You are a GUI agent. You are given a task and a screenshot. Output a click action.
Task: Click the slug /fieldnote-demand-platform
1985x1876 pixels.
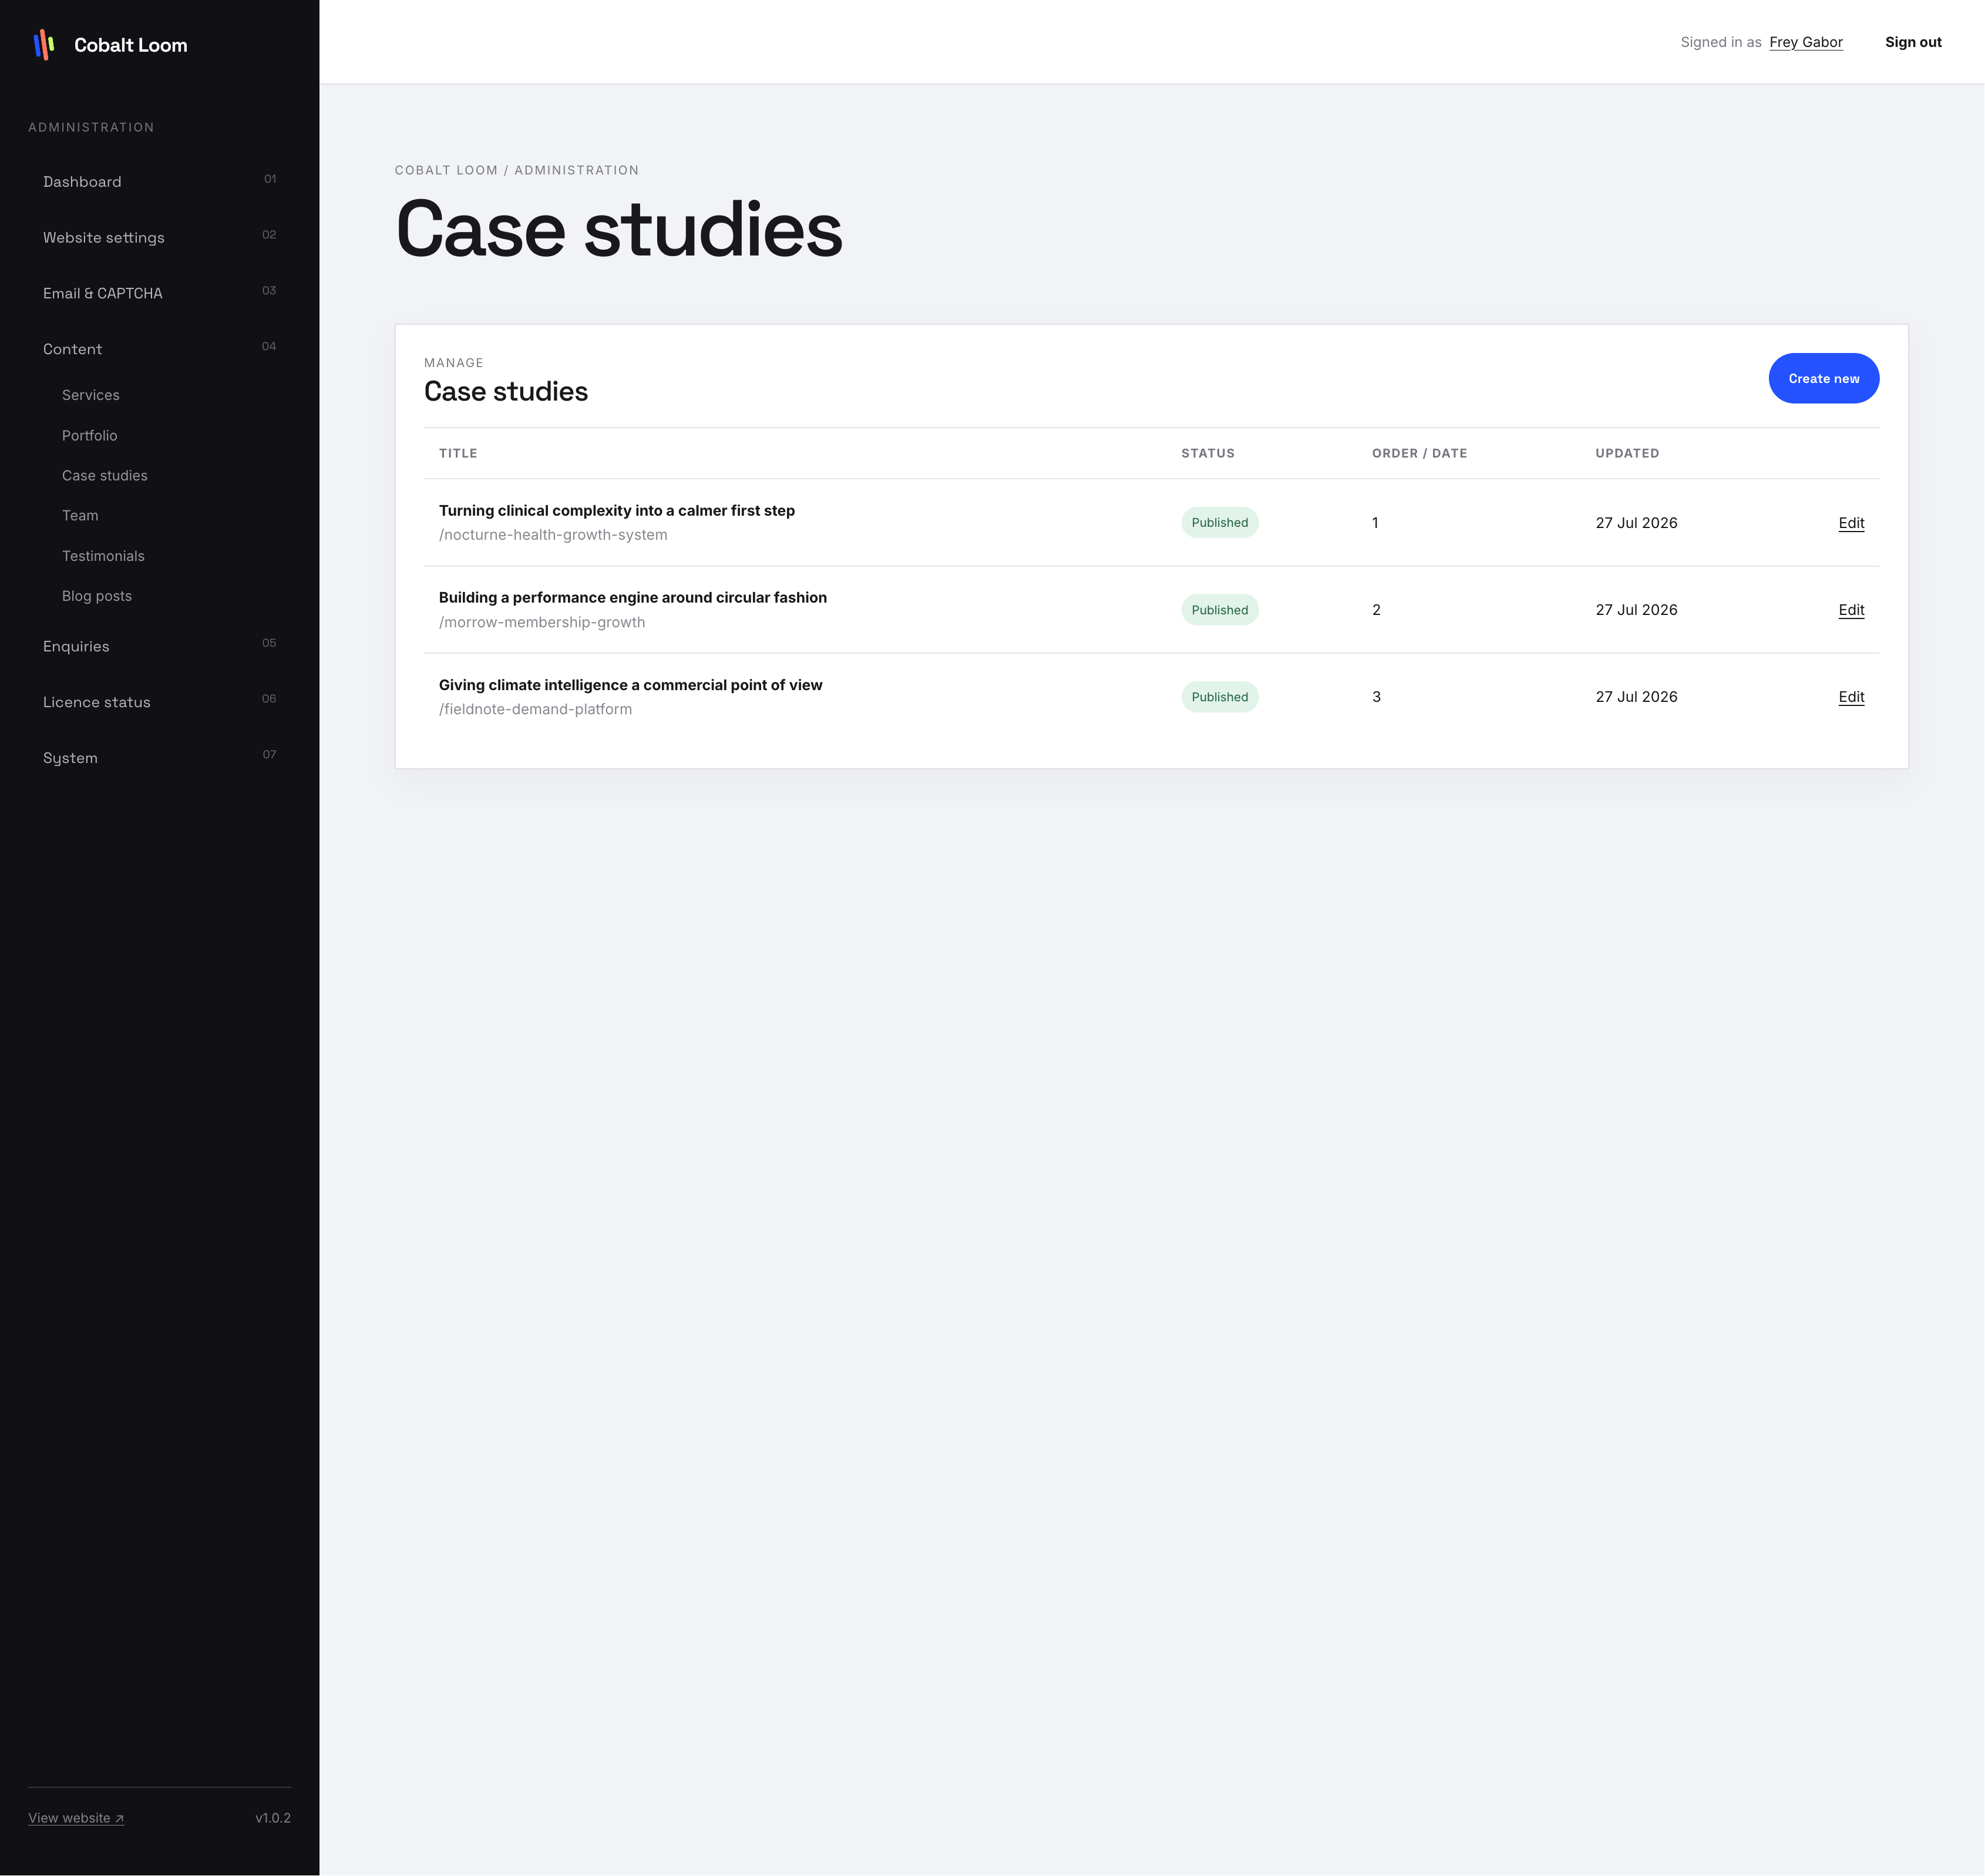tap(535, 709)
